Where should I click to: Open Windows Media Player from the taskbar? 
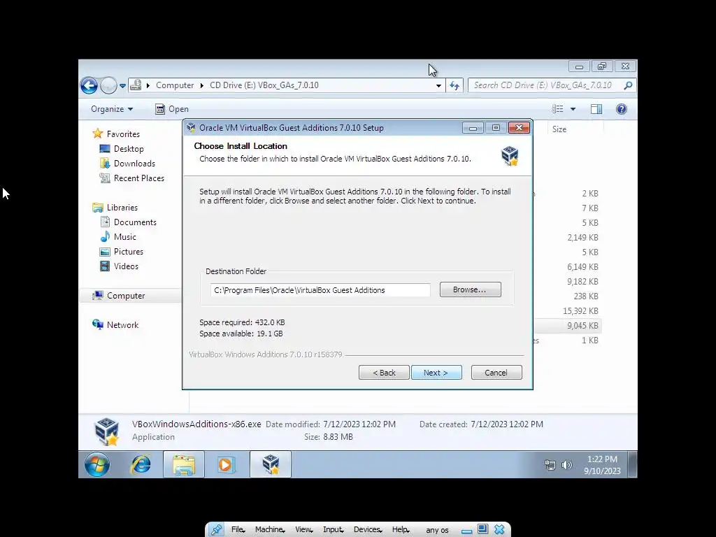coord(226,464)
